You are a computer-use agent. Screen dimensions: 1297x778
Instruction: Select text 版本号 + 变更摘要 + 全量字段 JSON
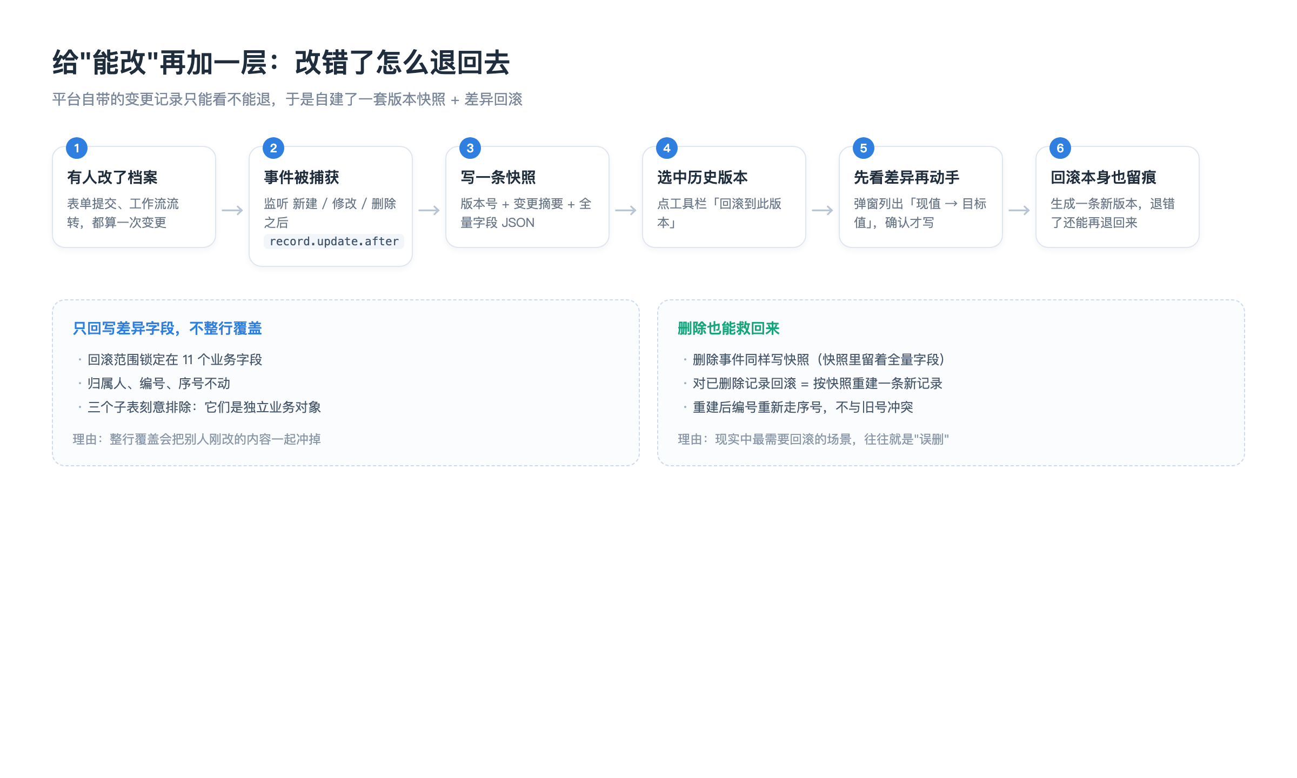pyautogui.click(x=526, y=213)
